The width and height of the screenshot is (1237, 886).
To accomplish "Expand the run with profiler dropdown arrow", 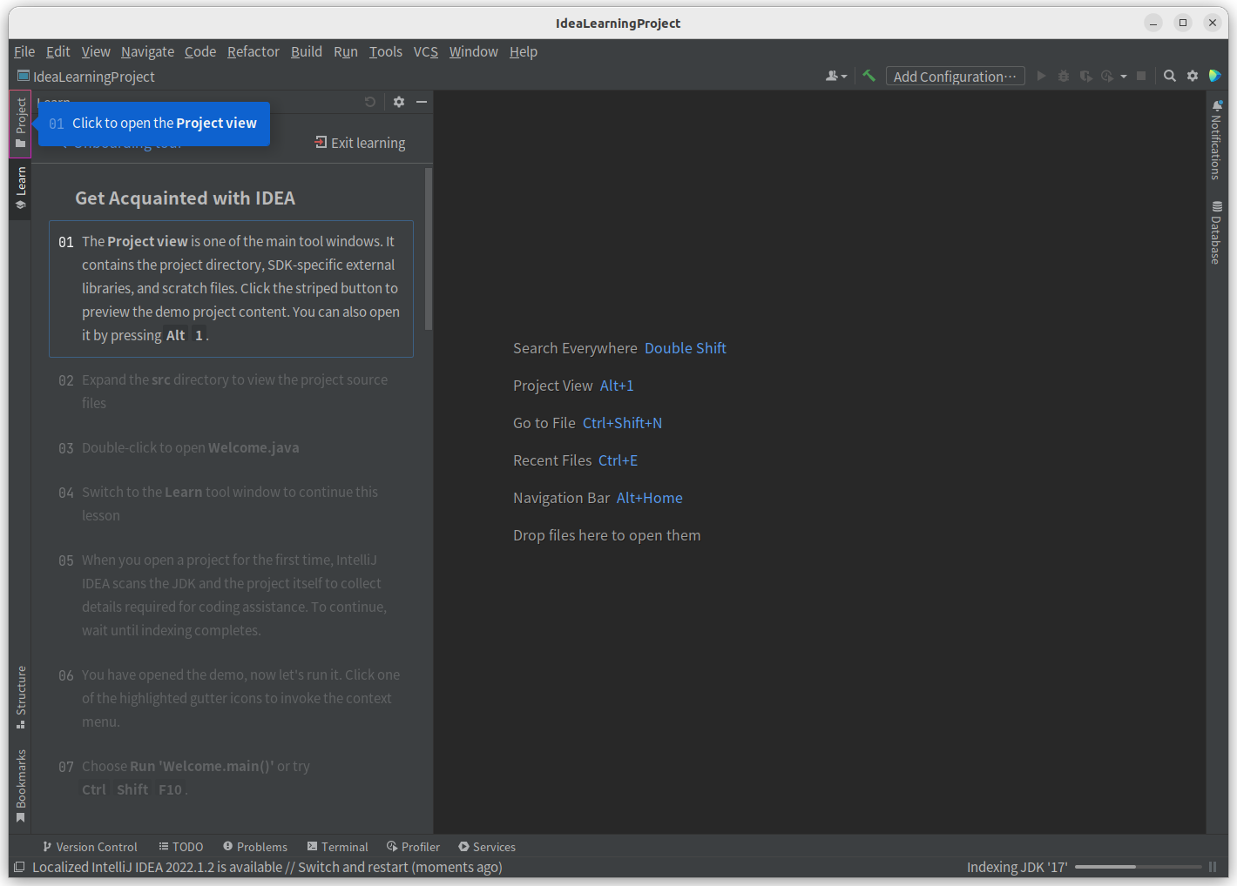I will (1124, 77).
